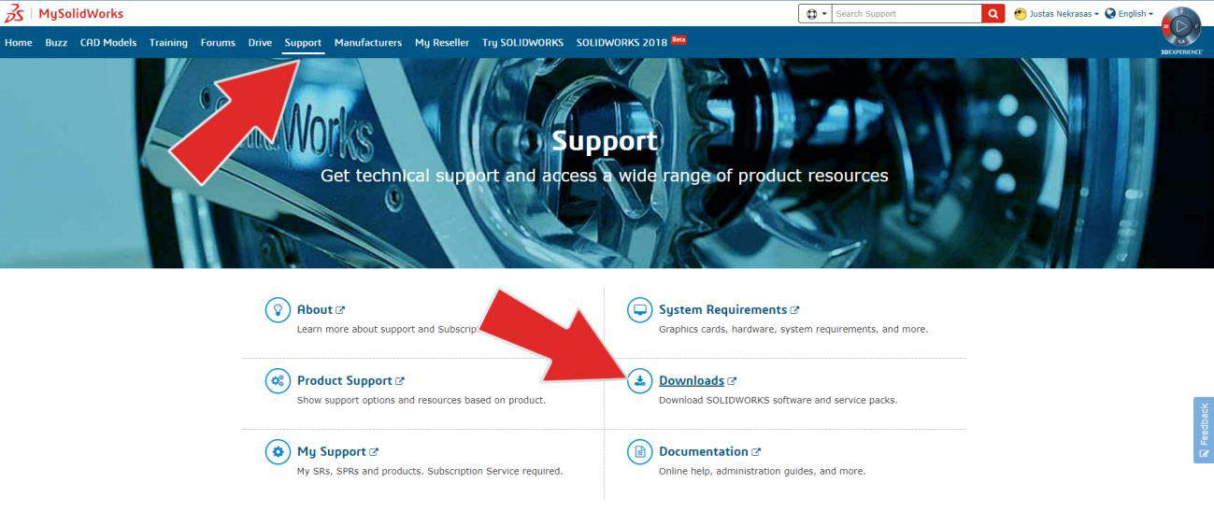Open CAD Models in navigation bar
The height and width of the screenshot is (512, 1214).
[108, 43]
